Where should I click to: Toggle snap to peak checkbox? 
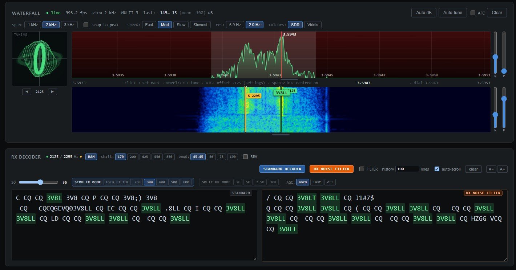tap(86, 25)
